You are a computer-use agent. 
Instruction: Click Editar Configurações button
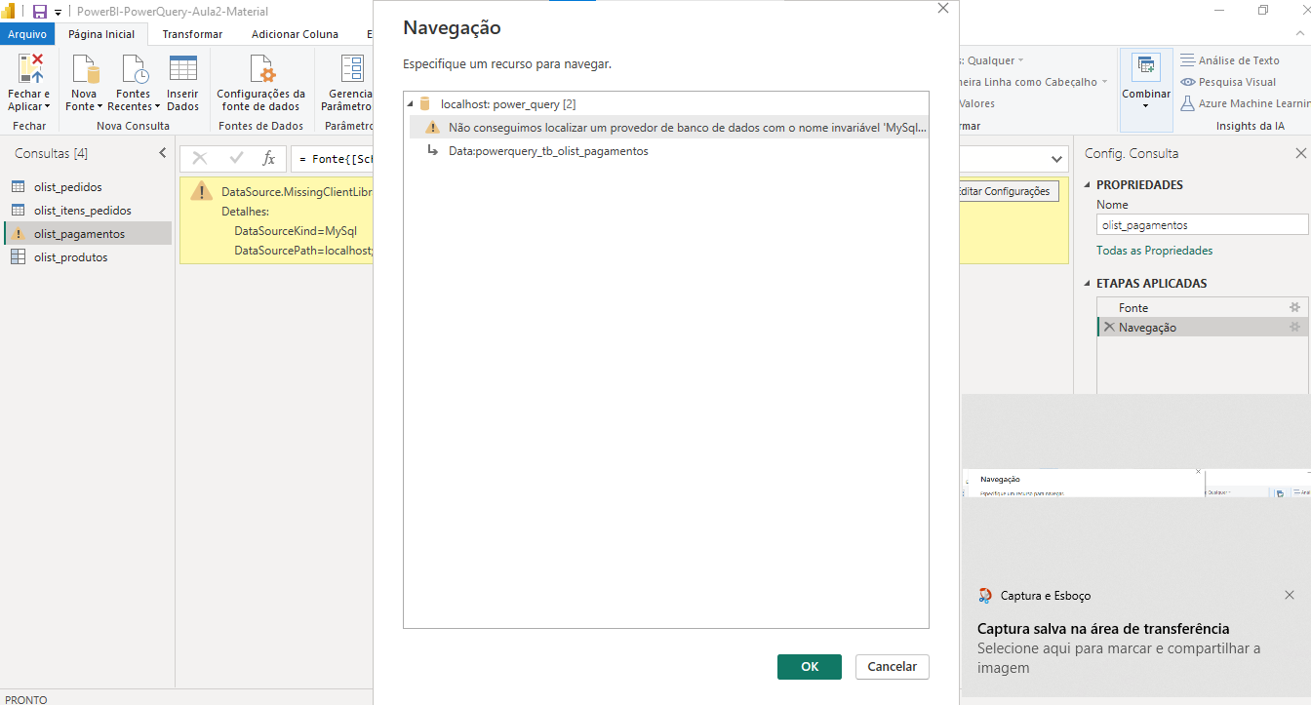[1007, 191]
